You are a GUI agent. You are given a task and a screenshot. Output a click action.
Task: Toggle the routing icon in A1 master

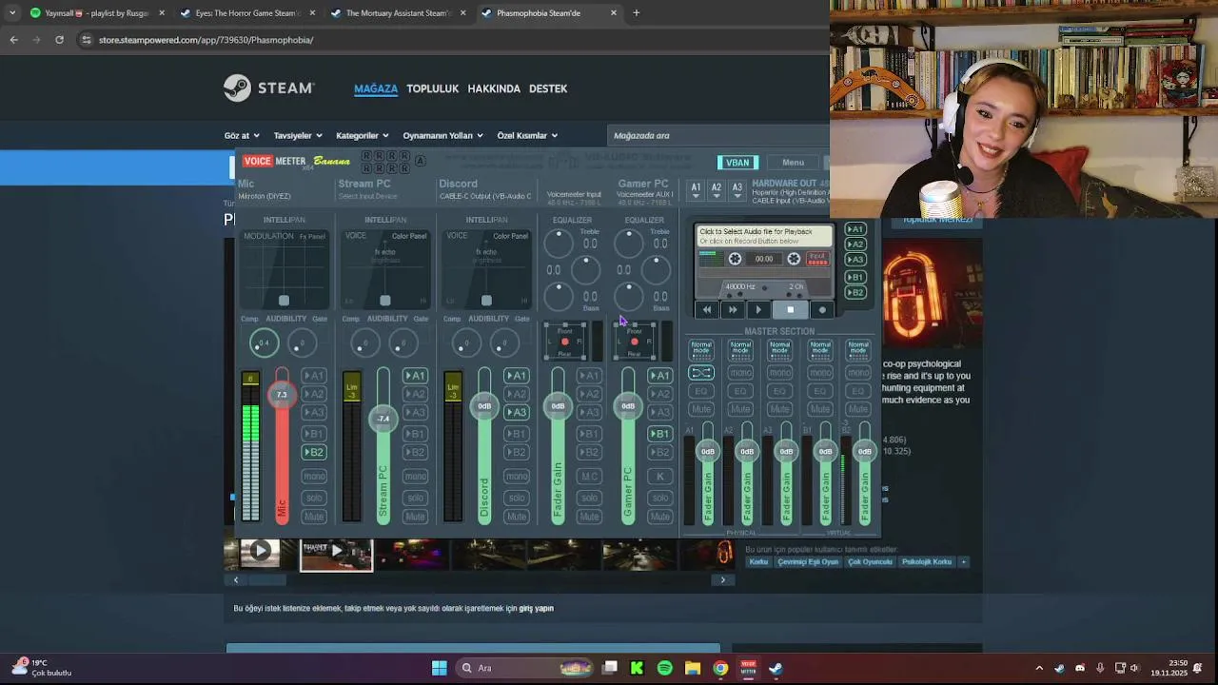tap(701, 373)
